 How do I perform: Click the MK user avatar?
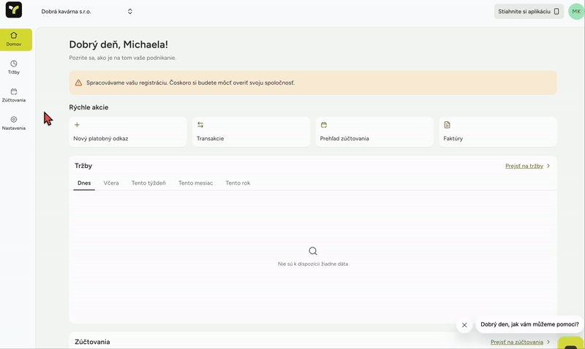(576, 12)
